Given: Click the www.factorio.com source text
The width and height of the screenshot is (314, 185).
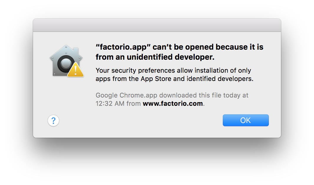Looking at the screenshot, I should click(173, 104).
